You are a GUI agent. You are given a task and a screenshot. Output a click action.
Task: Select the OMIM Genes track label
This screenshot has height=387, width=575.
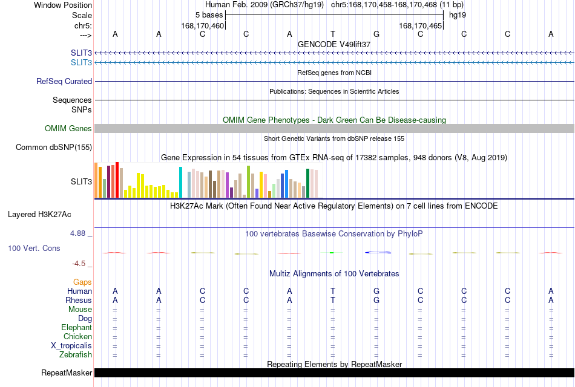click(68, 129)
